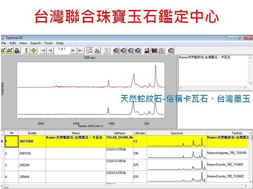Viewport: 253px width, 189px height.
Task: Open the Edit menu
Action: pyautogui.click(x=13, y=43)
